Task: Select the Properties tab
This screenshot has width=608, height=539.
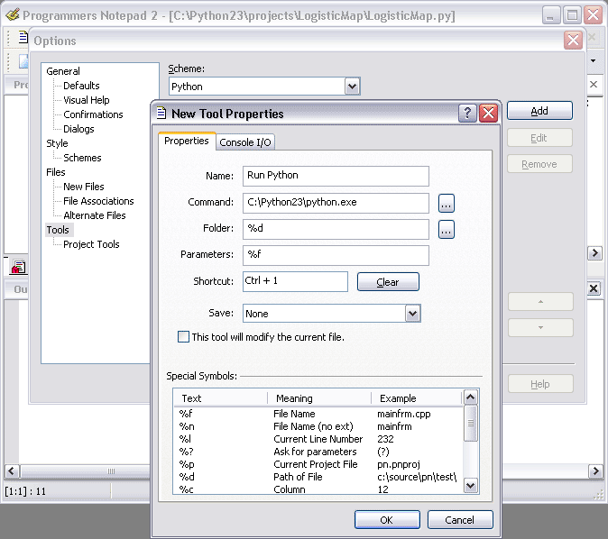Action: click(x=187, y=142)
